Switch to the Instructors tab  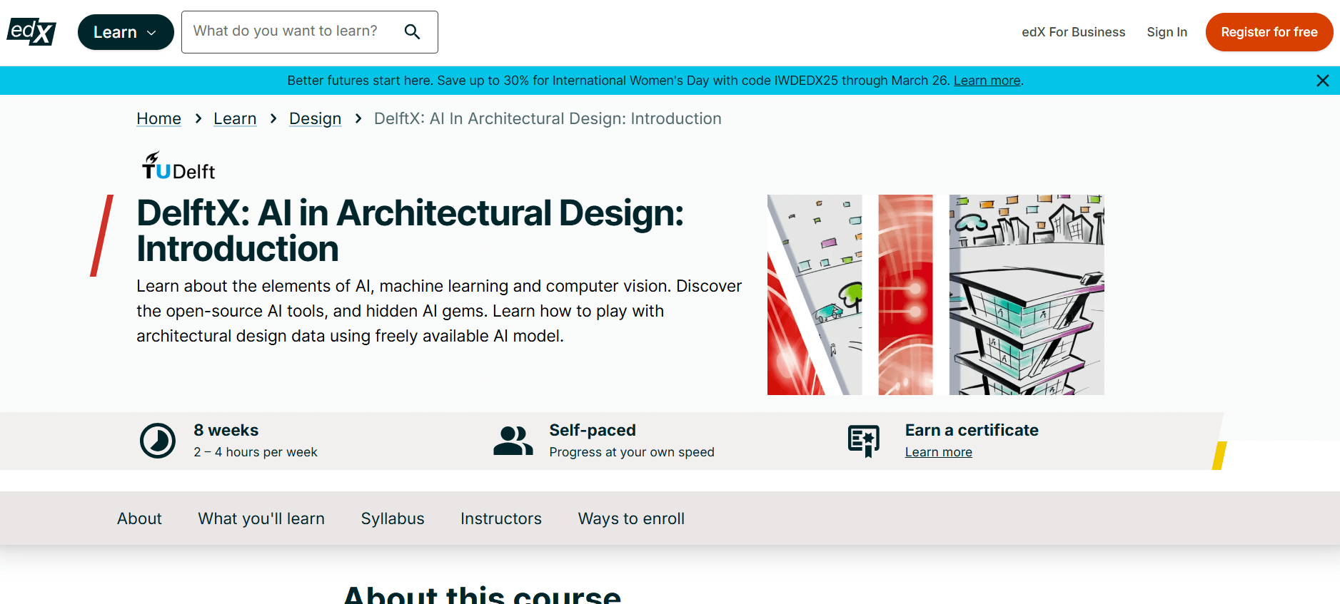pos(501,518)
